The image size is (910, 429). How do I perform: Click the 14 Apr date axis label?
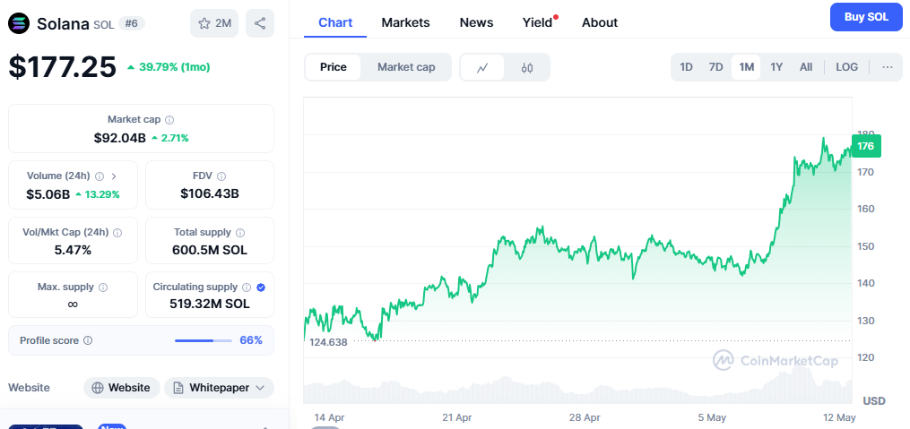[x=330, y=417]
